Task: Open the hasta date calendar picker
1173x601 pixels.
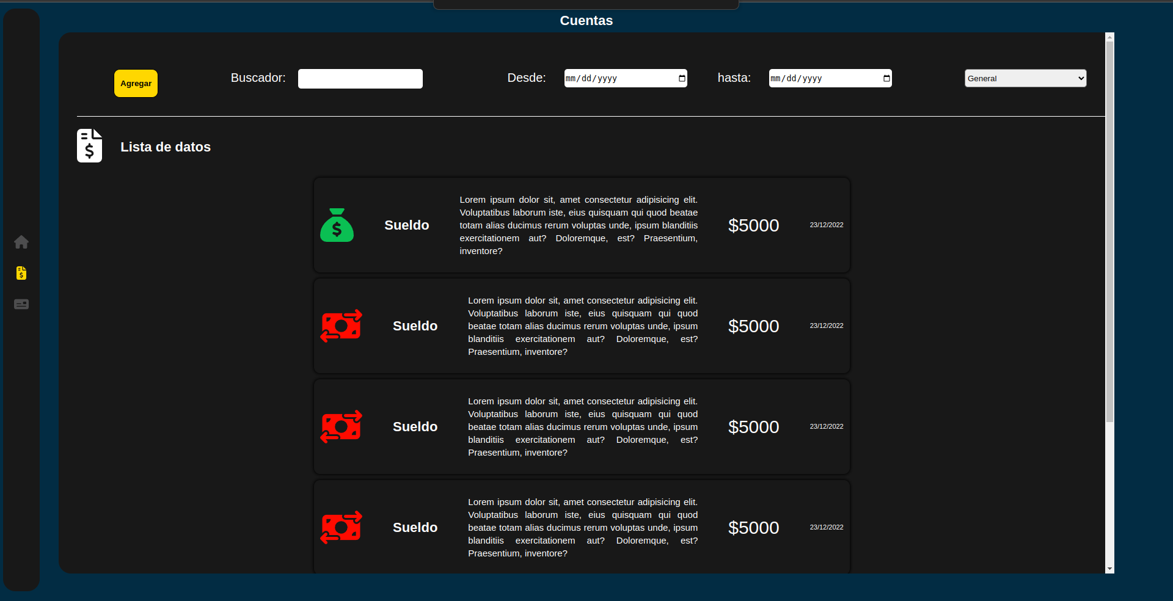Action: click(x=885, y=78)
